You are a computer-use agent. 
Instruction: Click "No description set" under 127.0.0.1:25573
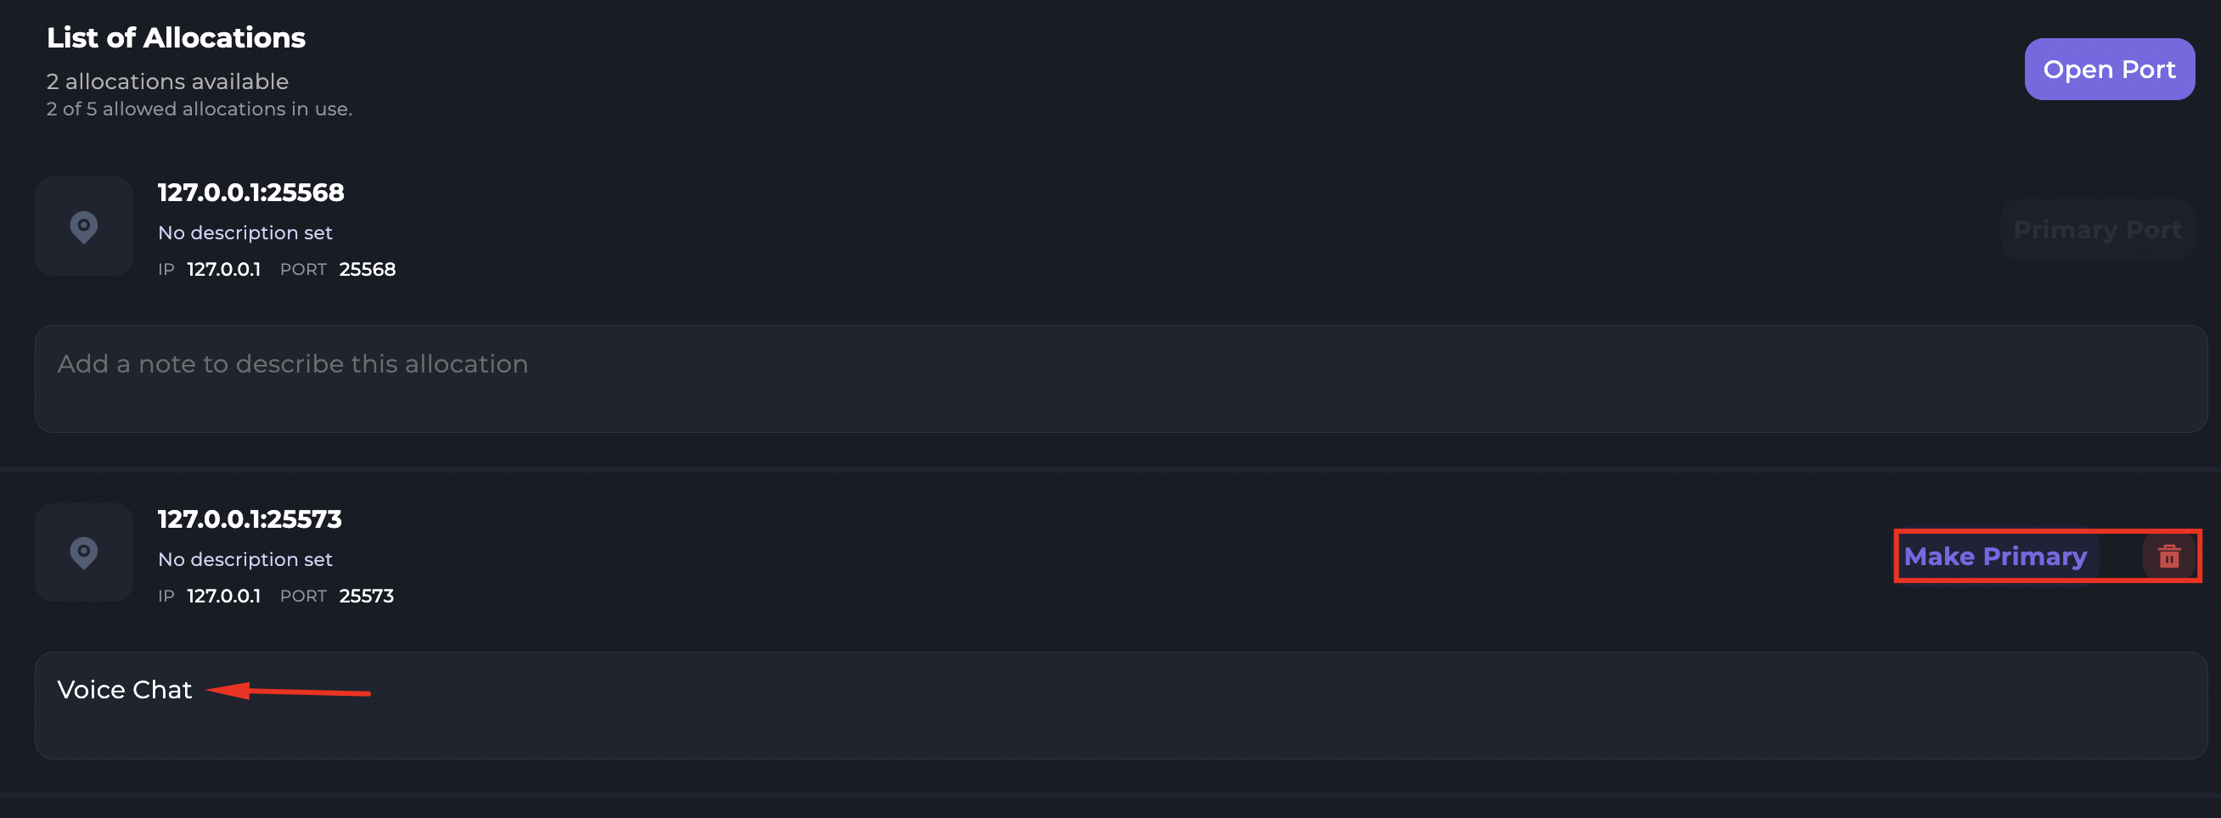tap(245, 559)
